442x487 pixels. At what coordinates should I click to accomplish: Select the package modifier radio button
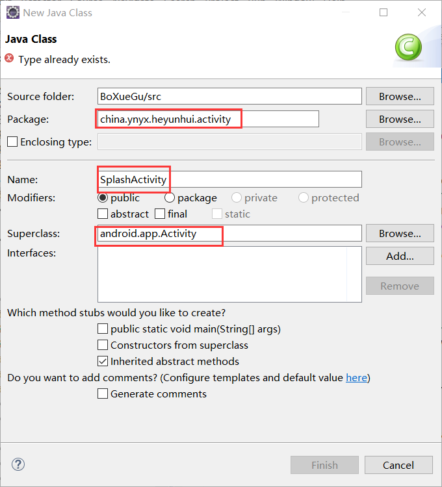pyautogui.click(x=170, y=197)
